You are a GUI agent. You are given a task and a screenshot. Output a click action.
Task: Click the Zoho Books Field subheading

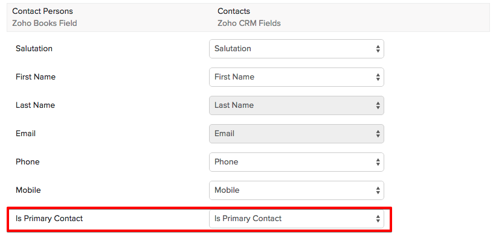tap(45, 23)
